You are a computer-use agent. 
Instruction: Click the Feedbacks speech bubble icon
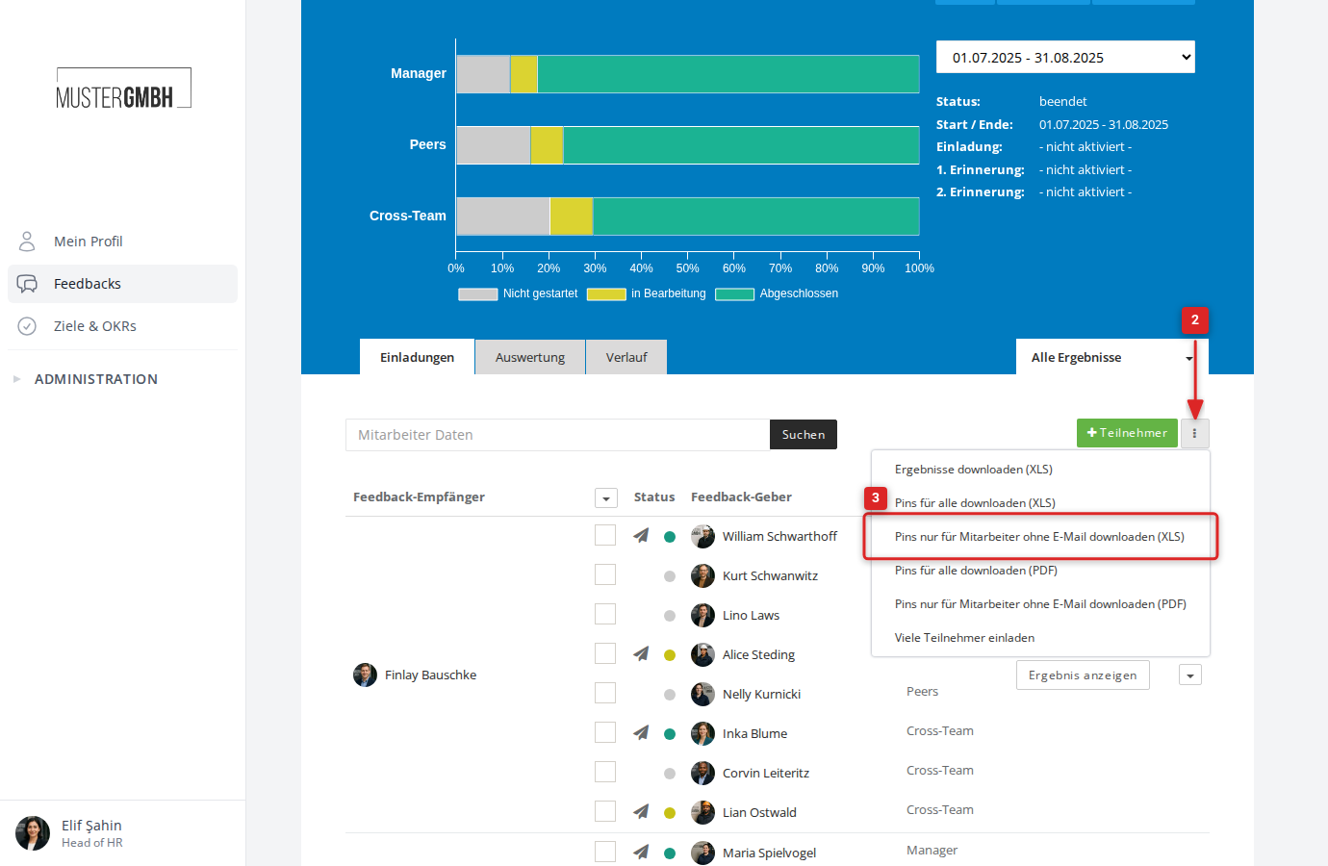tap(27, 284)
